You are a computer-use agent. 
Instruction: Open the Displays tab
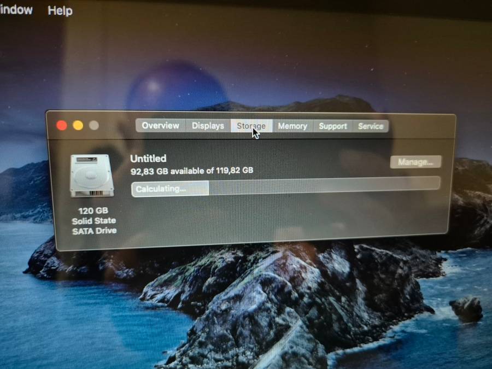(x=207, y=126)
